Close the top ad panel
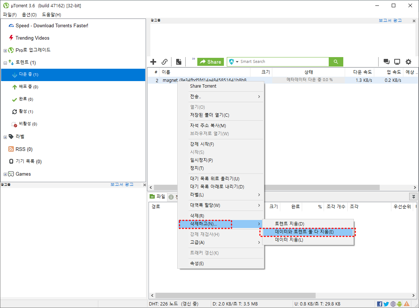This screenshot has width=419, height=308. pyautogui.click(x=414, y=21)
